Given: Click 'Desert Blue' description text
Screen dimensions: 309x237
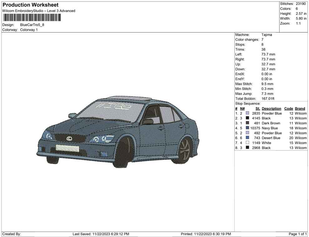Looking at the screenshot, I should coord(271,138).
